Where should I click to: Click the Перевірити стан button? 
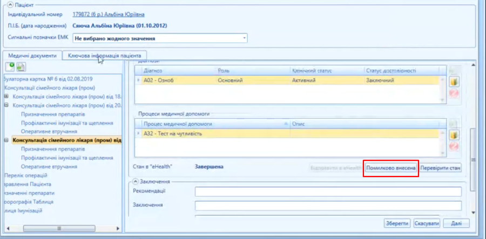(x=441, y=168)
